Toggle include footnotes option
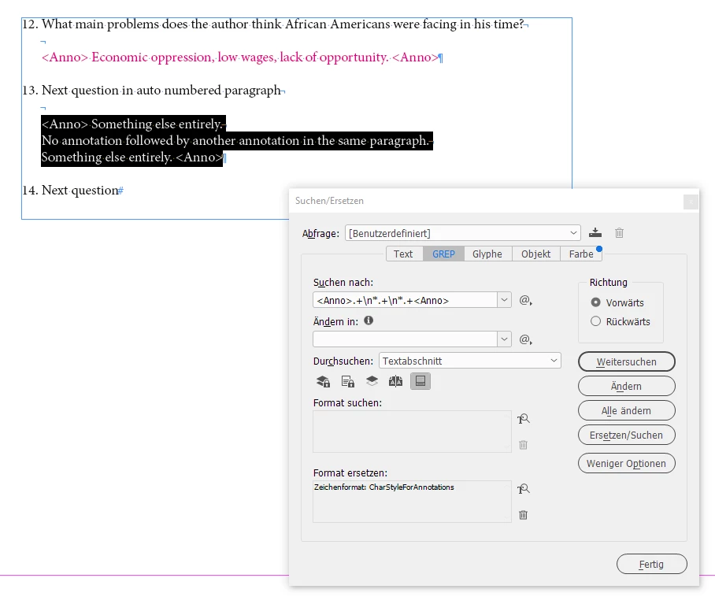This screenshot has width=715, height=604. 420,381
